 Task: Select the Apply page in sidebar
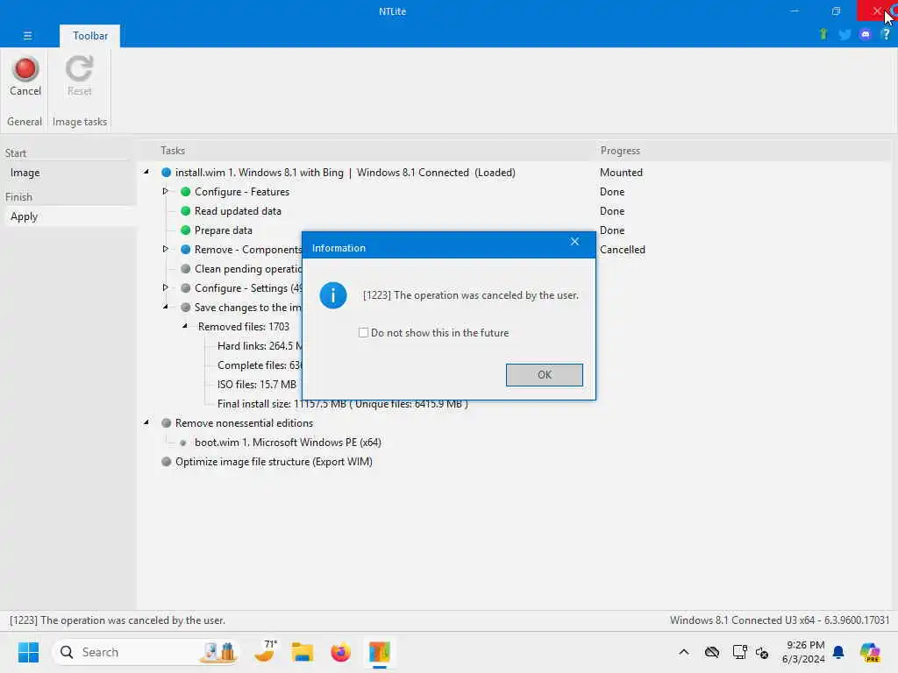tap(68, 216)
